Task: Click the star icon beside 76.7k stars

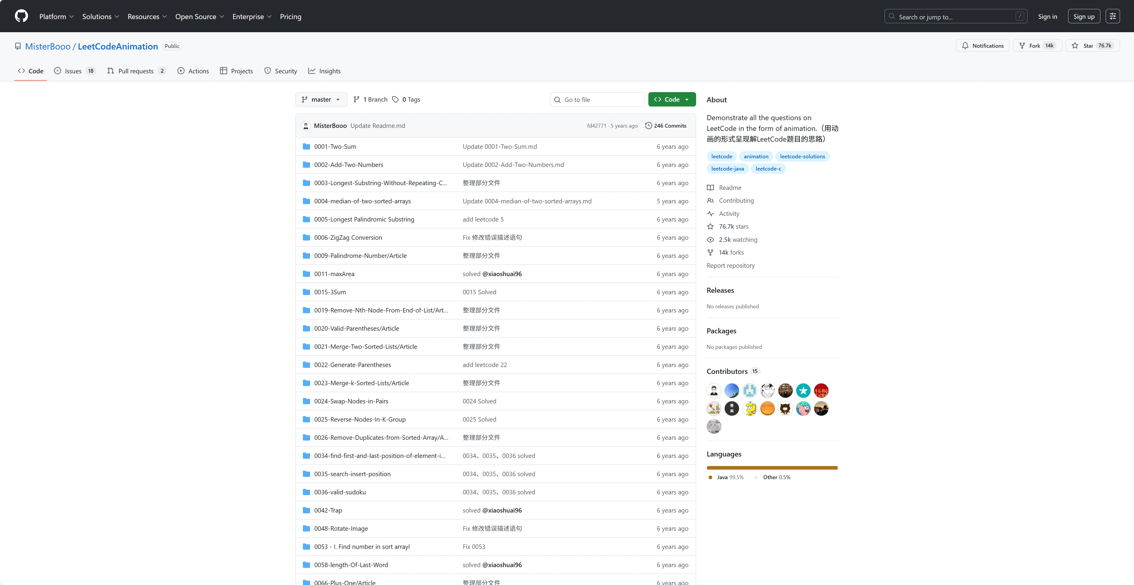Action: point(710,227)
